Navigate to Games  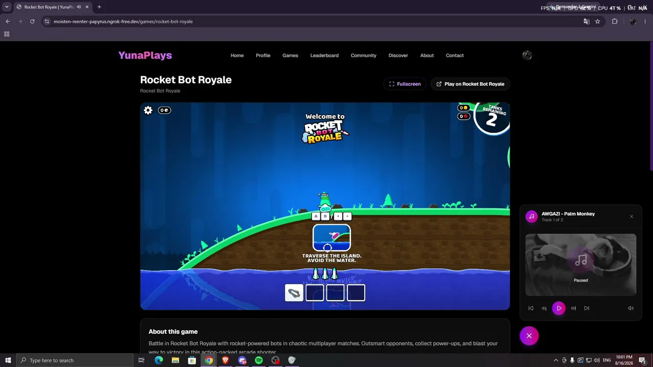(x=290, y=56)
